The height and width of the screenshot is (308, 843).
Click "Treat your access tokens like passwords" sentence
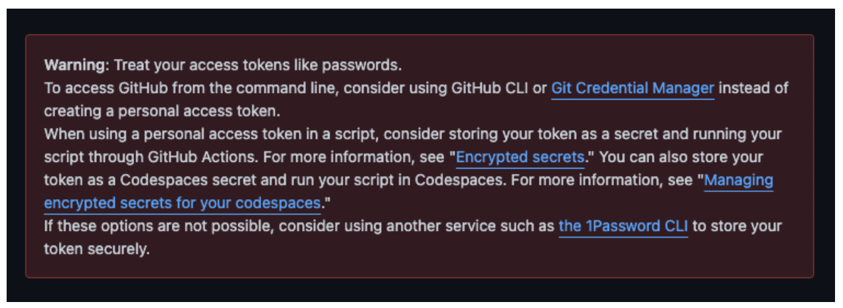[x=258, y=66]
